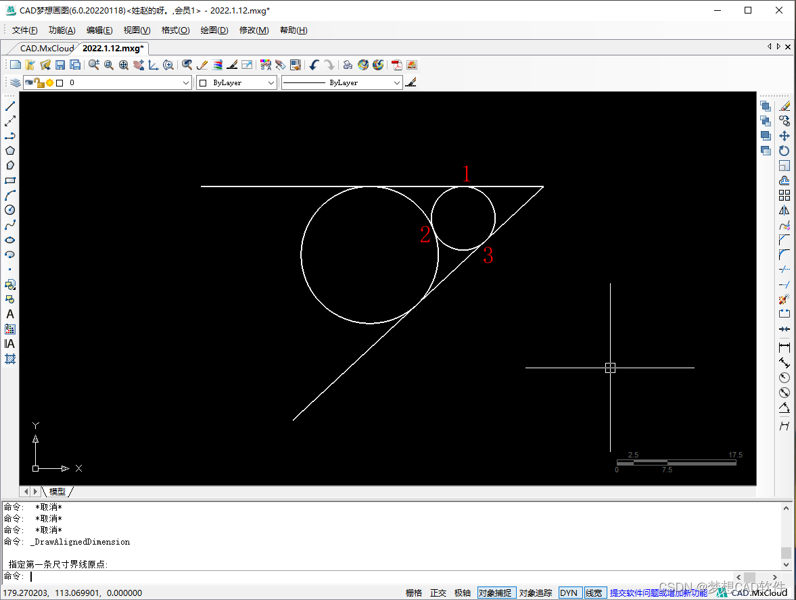Viewport: 796px width, 600px height.
Task: Export drawing using PDF icon
Action: click(396, 65)
